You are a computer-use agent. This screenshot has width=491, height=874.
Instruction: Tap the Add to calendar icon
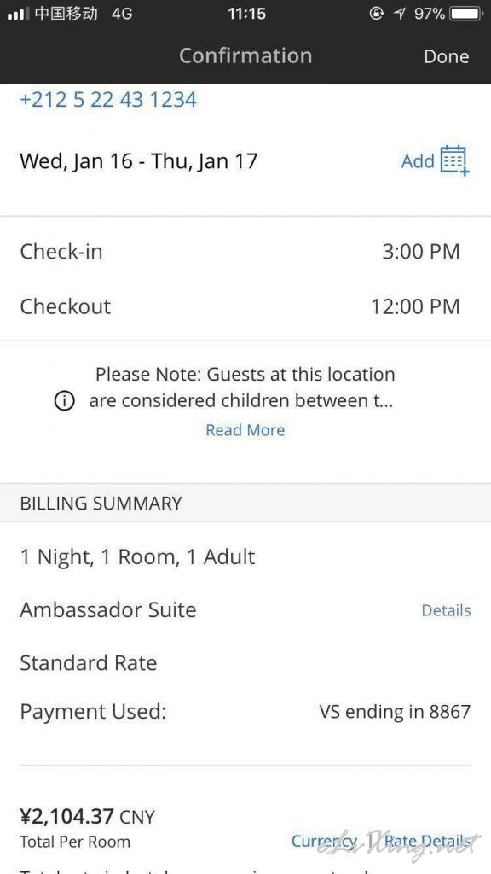point(455,160)
